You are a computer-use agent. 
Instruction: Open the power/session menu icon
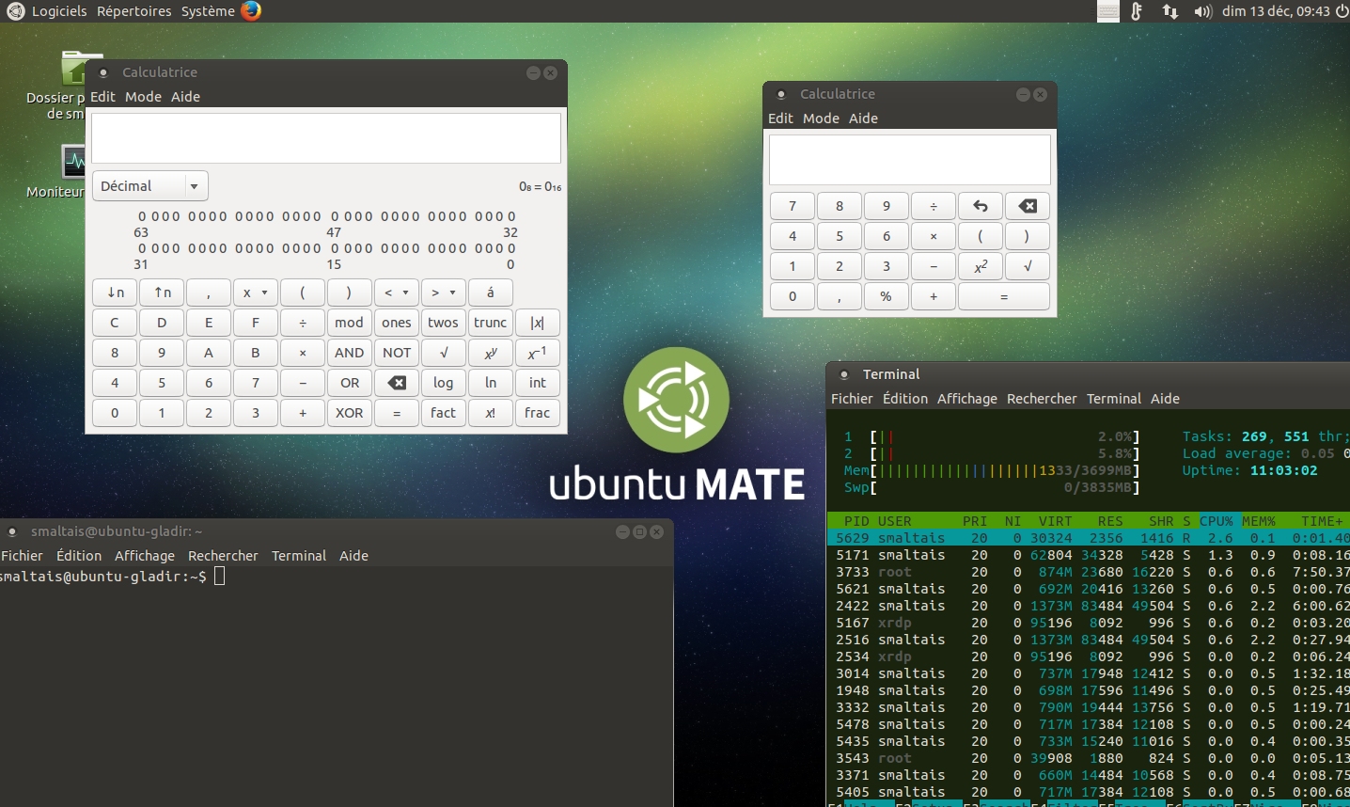[1342, 11]
